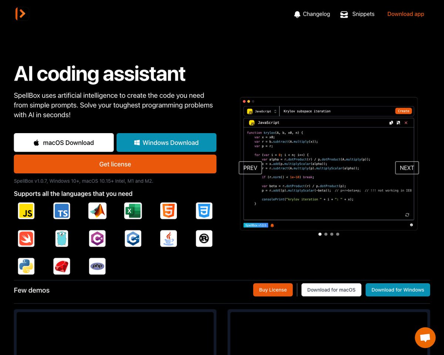Image resolution: width=444 pixels, height=355 pixels.
Task: Click the copy snippet icon in the code window
Action: 391,122
